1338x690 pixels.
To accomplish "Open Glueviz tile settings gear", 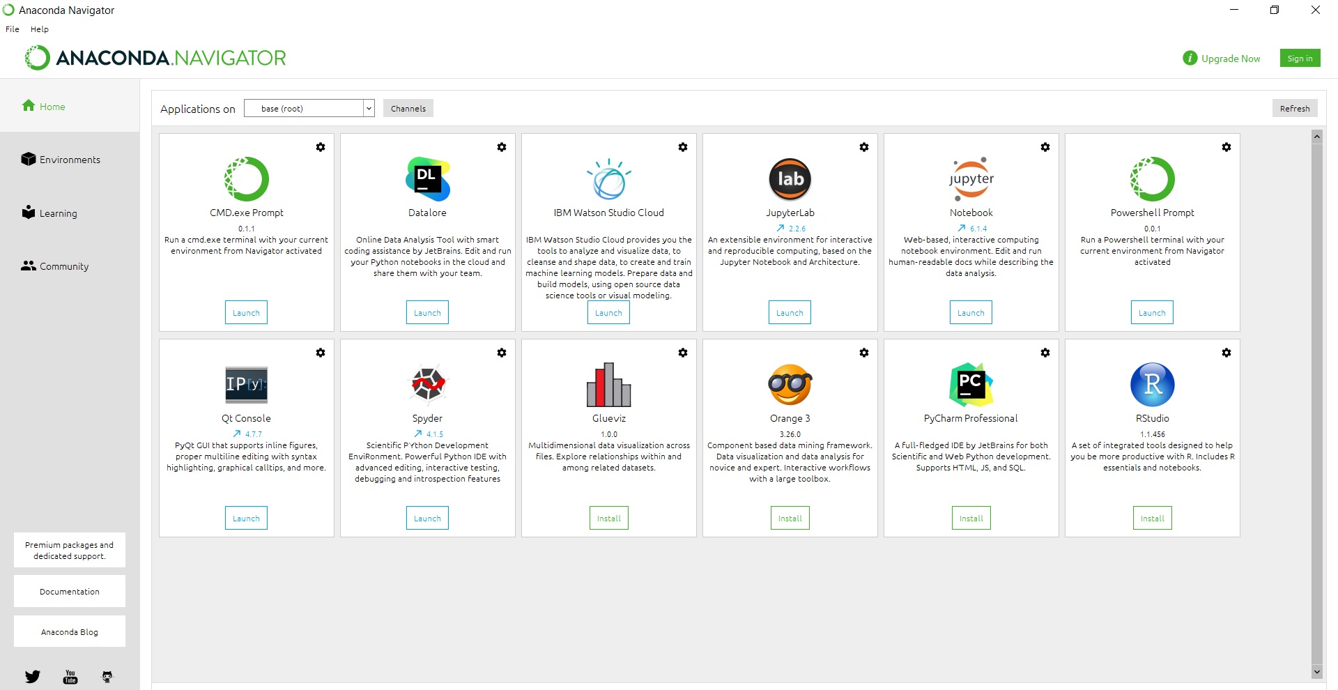I will [x=683, y=353].
